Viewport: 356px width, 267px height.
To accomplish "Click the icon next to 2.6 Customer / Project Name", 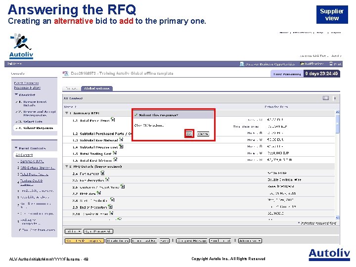I will pos(123,186).
